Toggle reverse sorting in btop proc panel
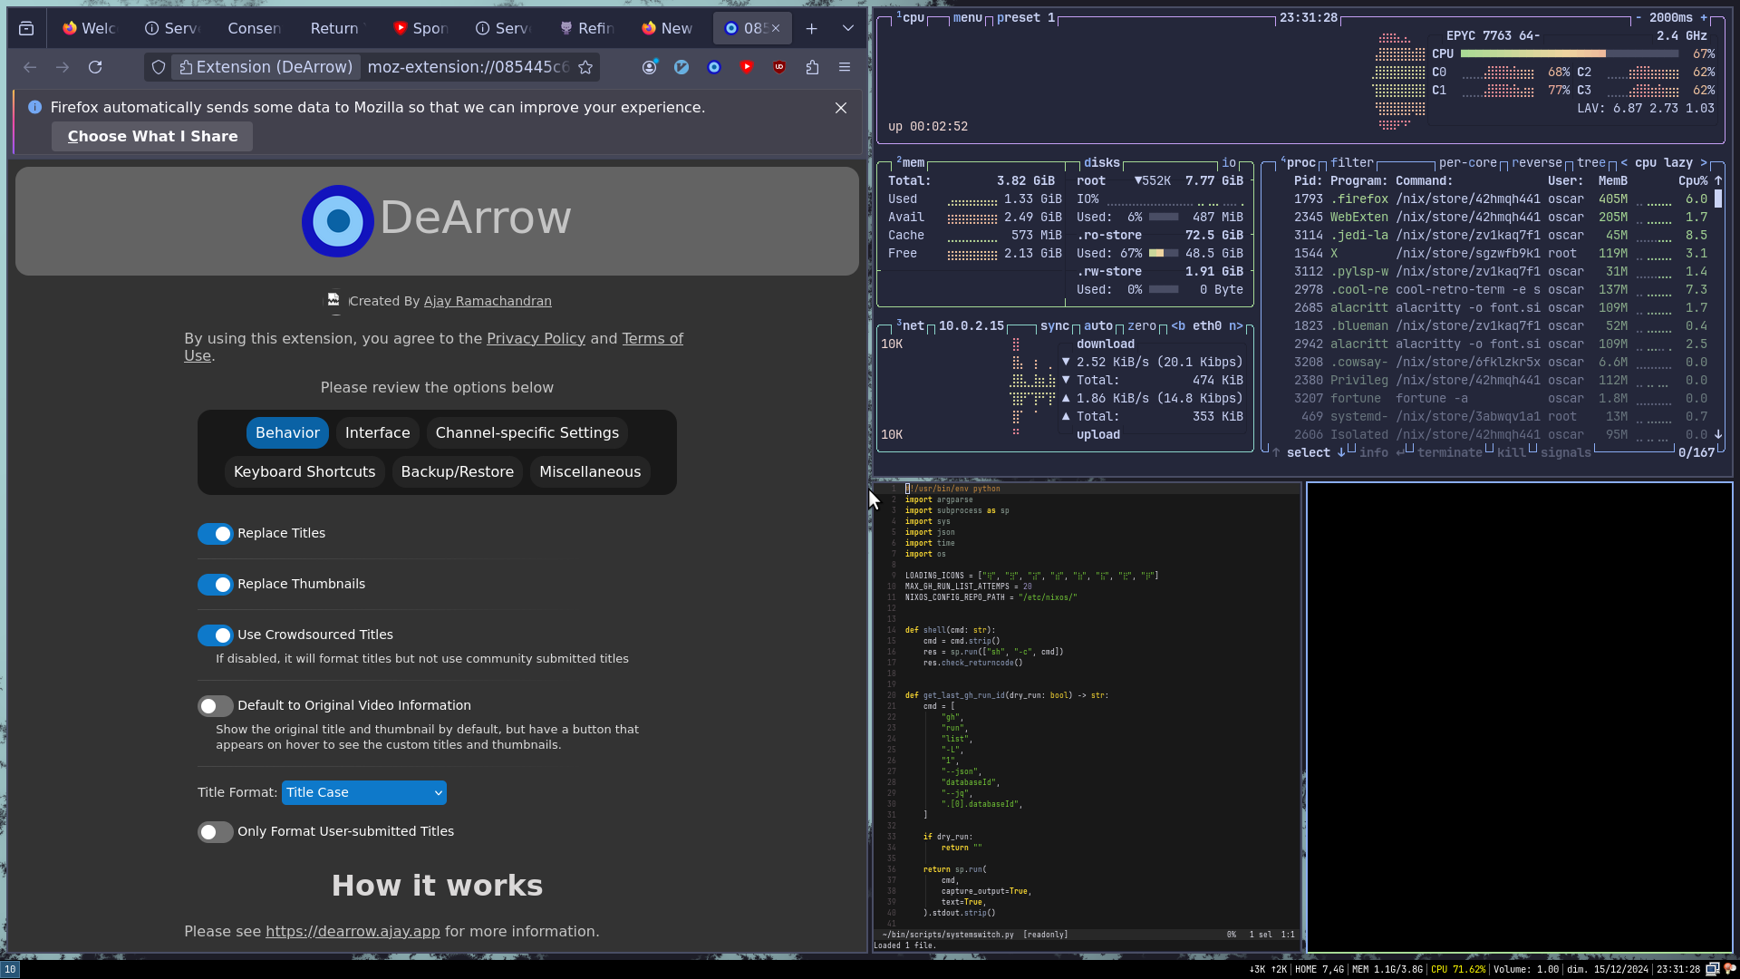 coord(1537,162)
